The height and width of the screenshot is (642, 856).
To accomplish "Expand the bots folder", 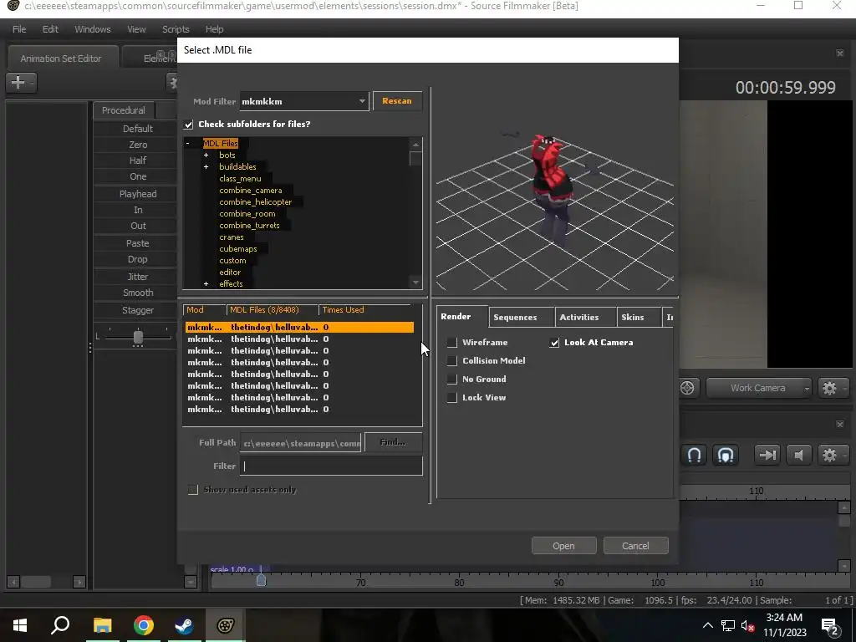I will tap(206, 155).
